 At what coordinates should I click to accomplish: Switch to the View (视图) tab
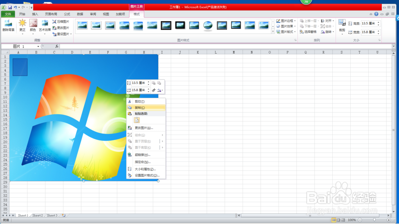tap(106, 14)
